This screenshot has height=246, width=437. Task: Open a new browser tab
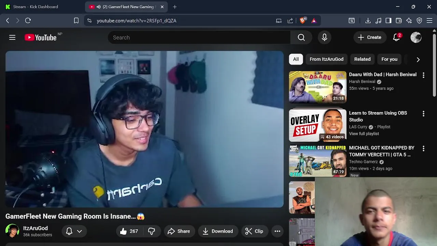[175, 7]
